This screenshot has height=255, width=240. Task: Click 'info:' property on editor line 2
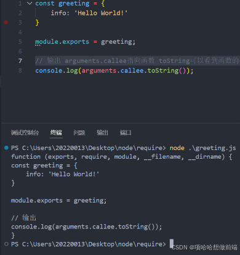(x=60, y=13)
